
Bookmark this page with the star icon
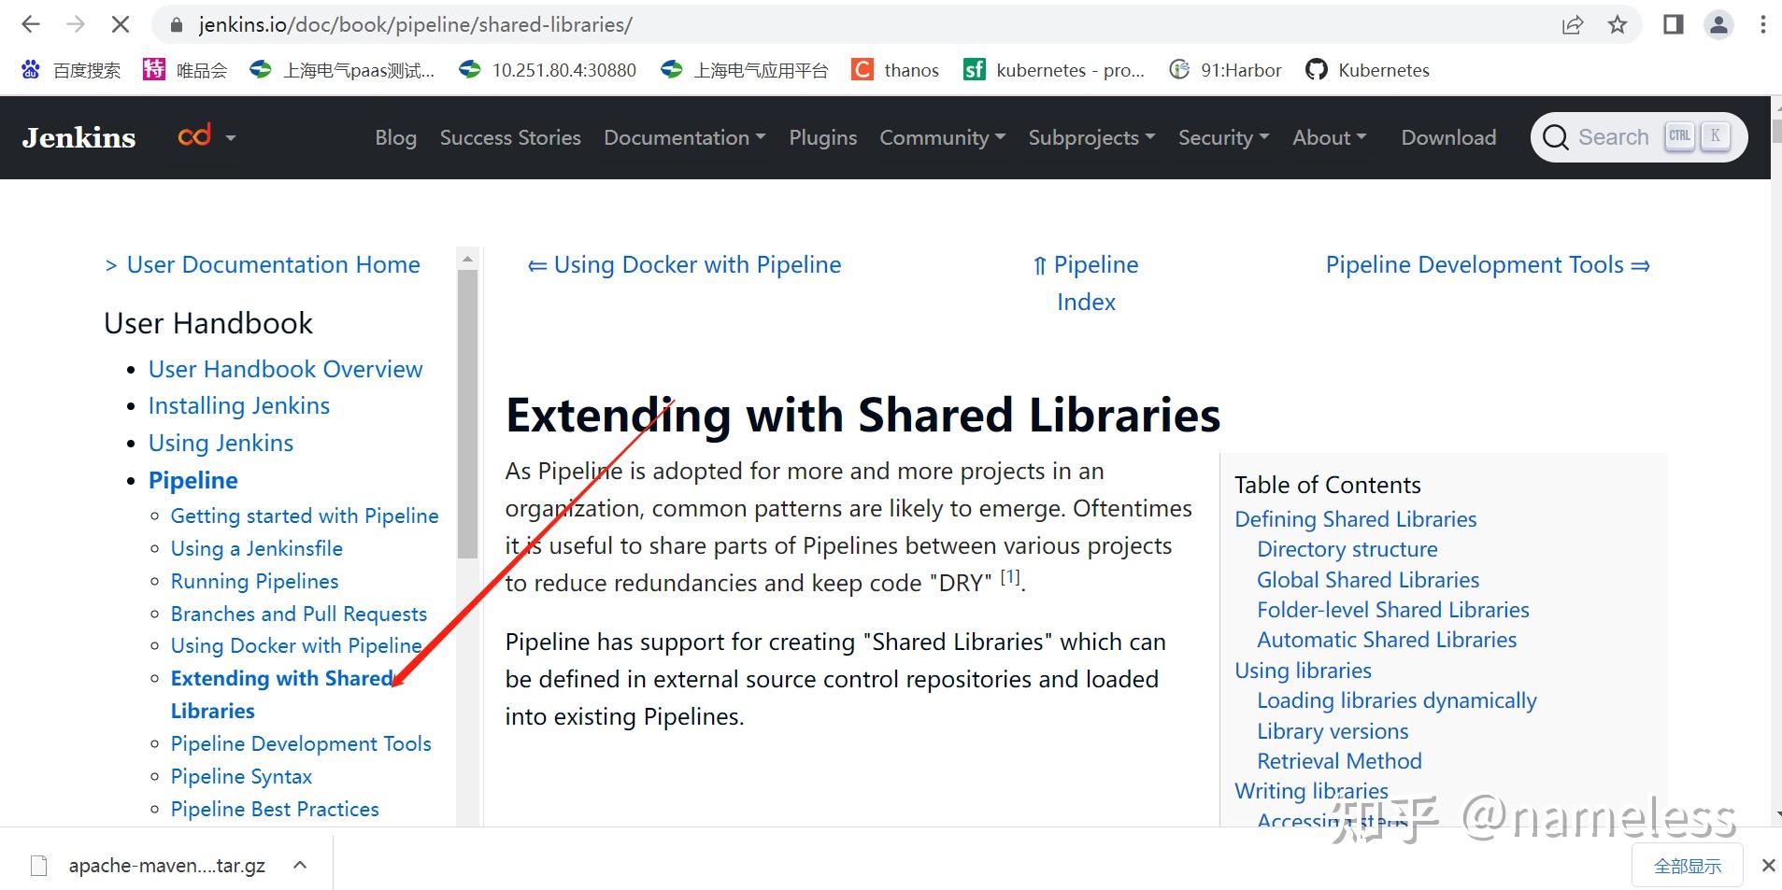coord(1618,25)
